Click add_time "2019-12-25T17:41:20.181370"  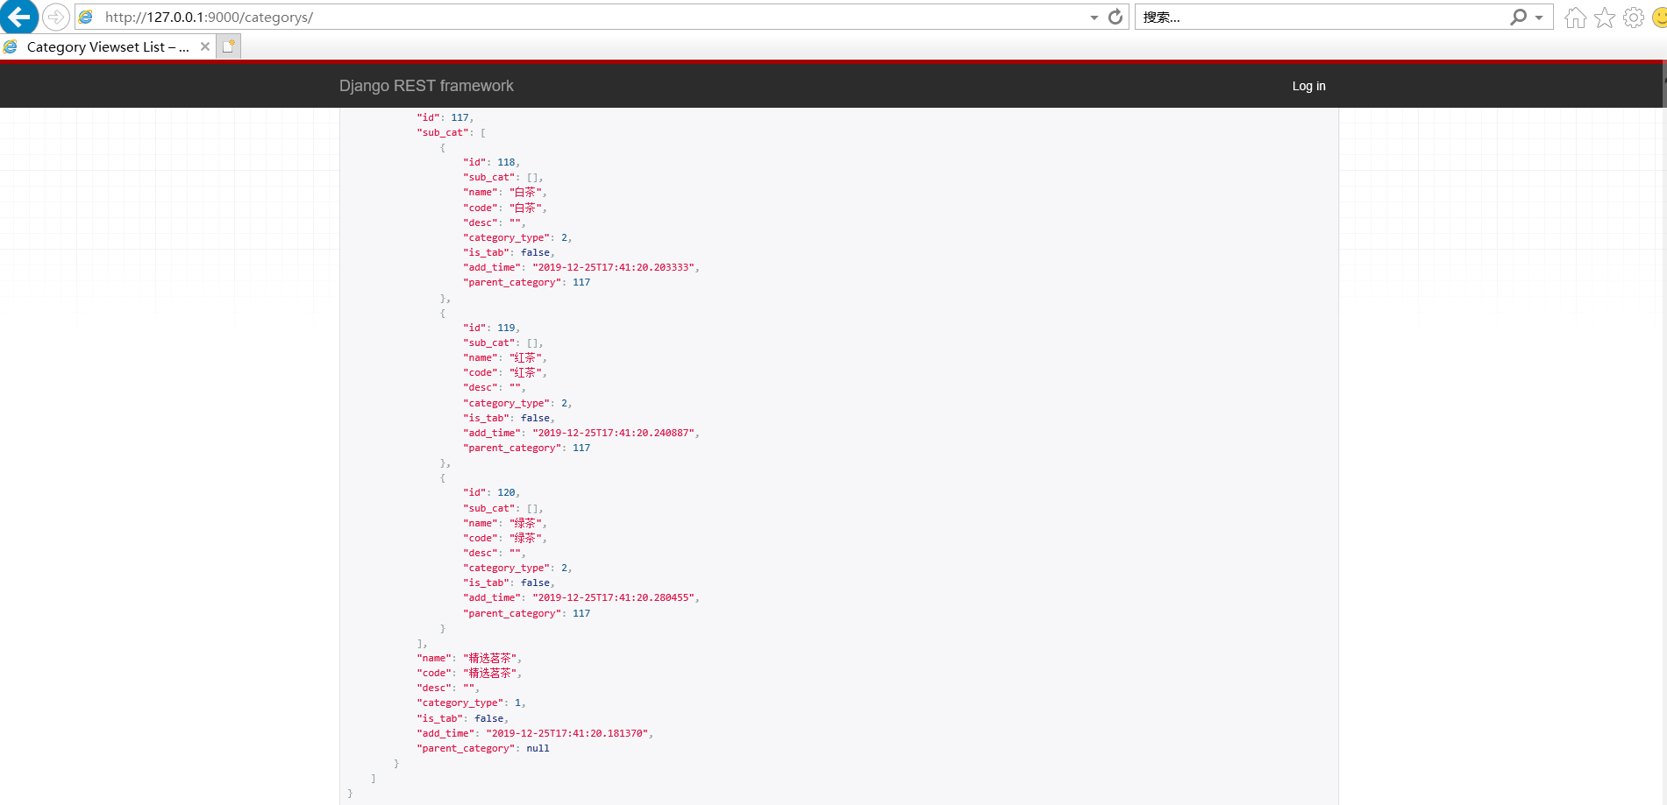tap(567, 733)
